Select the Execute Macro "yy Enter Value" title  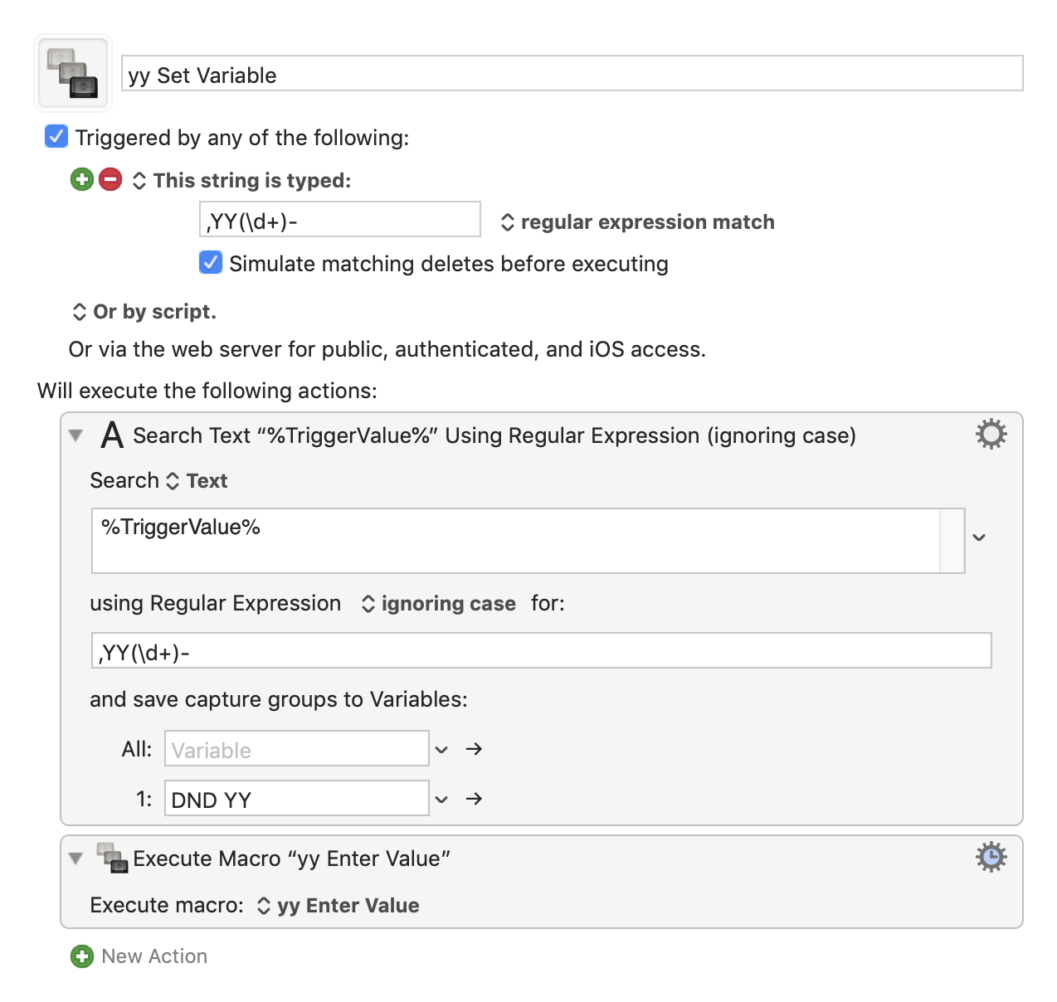point(291,859)
